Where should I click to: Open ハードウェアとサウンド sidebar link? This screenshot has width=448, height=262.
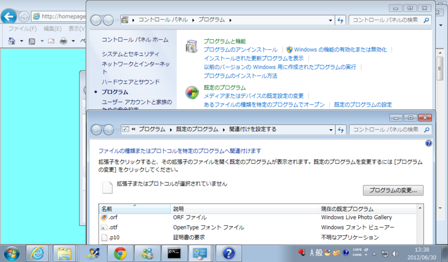pyautogui.click(x=130, y=82)
